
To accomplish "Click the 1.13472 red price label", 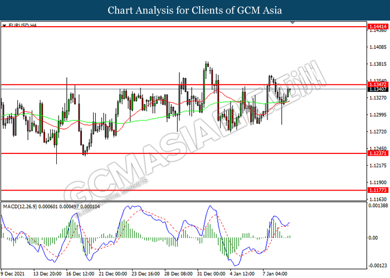I will (x=378, y=85).
